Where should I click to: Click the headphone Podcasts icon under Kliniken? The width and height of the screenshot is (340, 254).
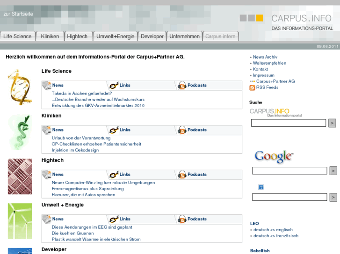click(182, 130)
